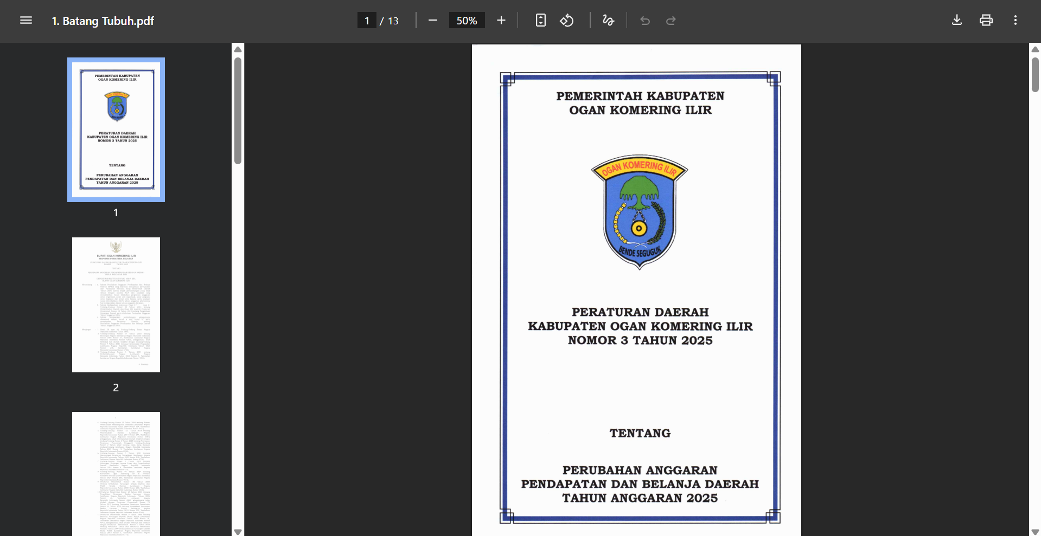Zoom out with the minus icon
1041x536 pixels.
coord(432,21)
